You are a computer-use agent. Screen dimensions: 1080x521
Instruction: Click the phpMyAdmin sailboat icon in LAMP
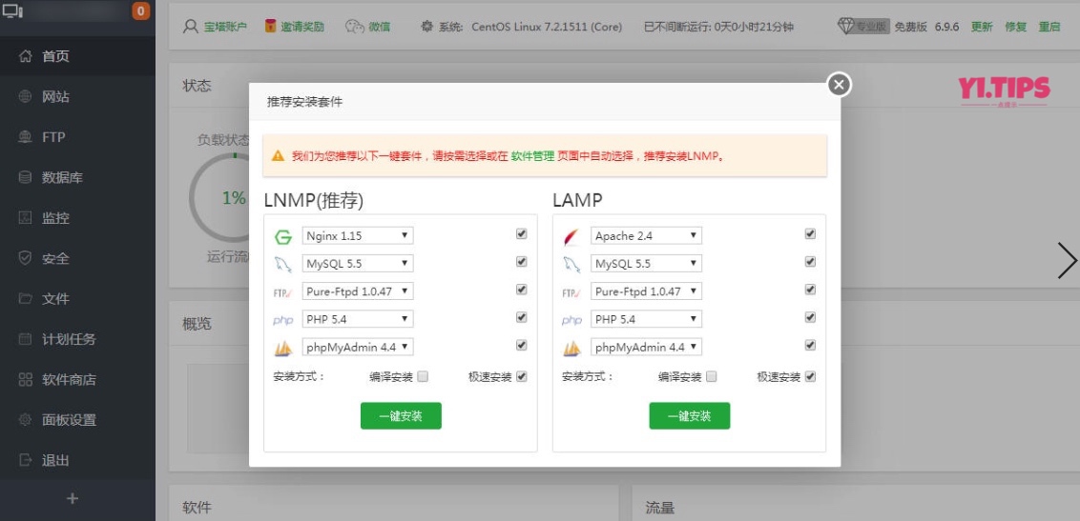coord(571,349)
